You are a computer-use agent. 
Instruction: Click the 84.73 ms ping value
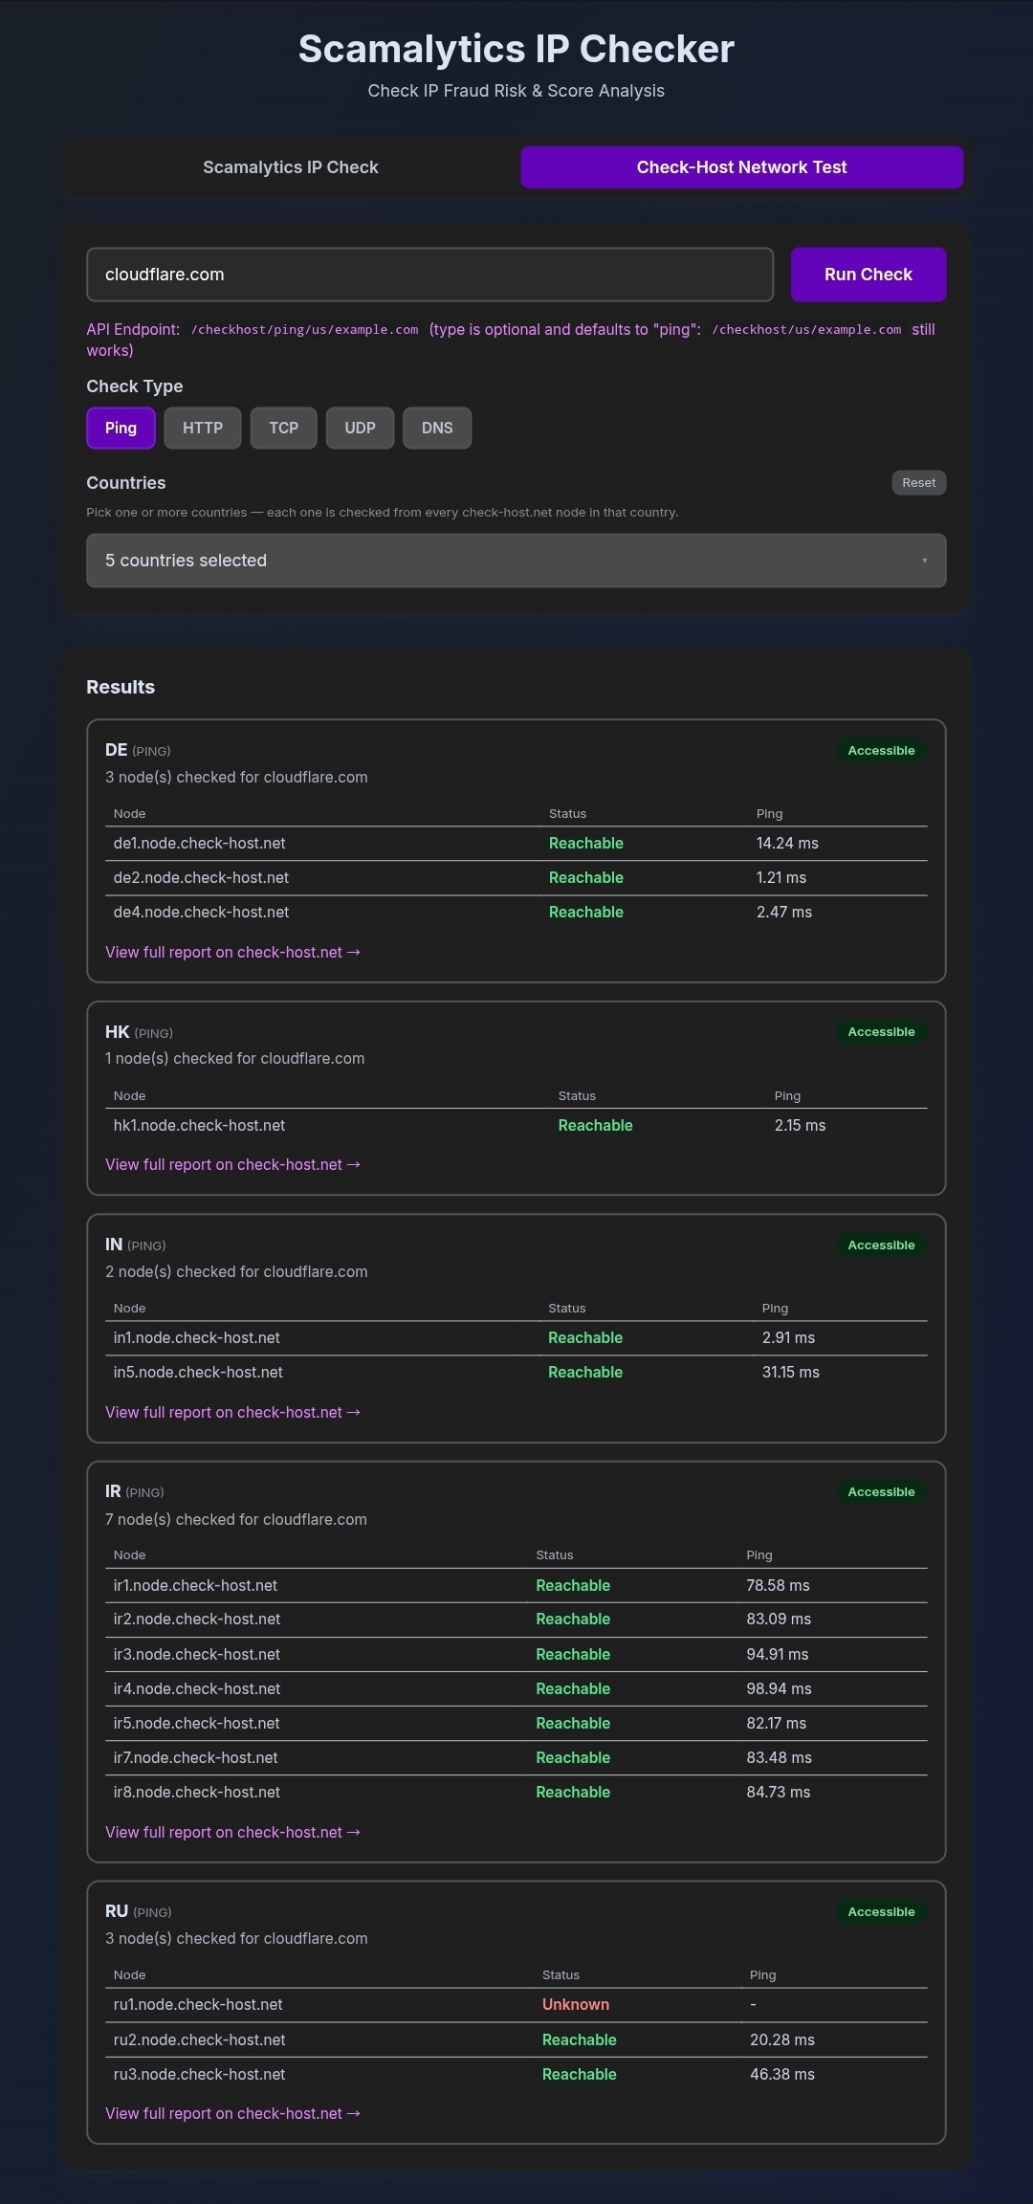click(x=779, y=1793)
